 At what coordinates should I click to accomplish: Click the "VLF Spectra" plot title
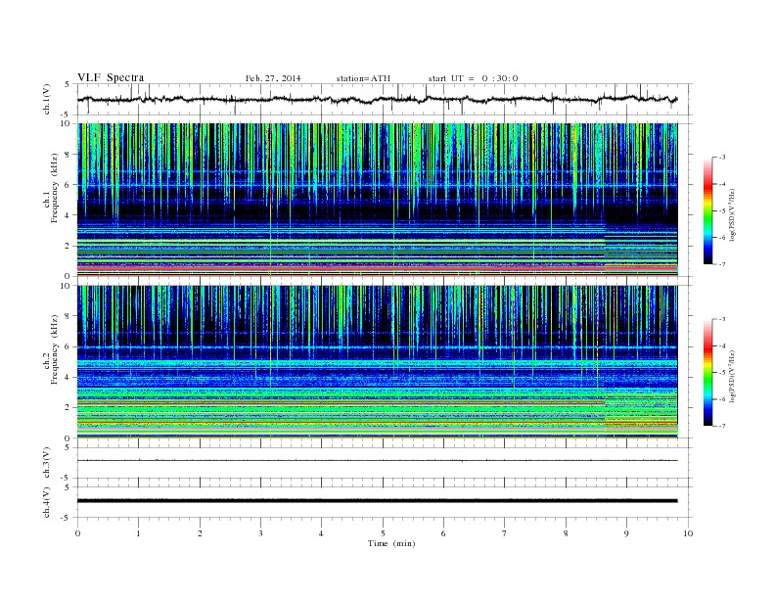click(111, 77)
